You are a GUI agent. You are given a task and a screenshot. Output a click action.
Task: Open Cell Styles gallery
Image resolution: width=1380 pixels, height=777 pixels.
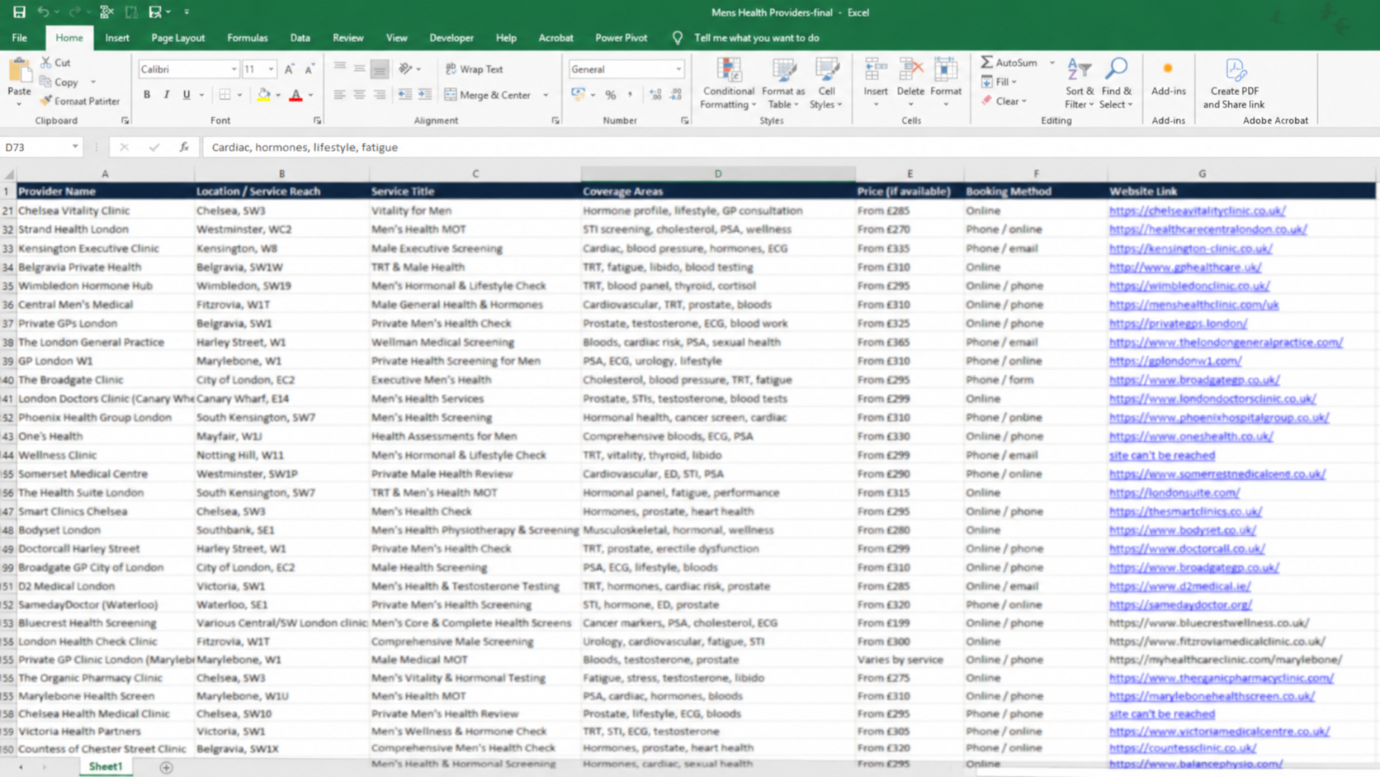[x=826, y=83]
